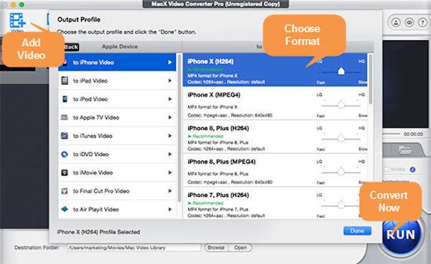Click the Final Cut Pro icon
431x264 pixels.
[x=65, y=191]
